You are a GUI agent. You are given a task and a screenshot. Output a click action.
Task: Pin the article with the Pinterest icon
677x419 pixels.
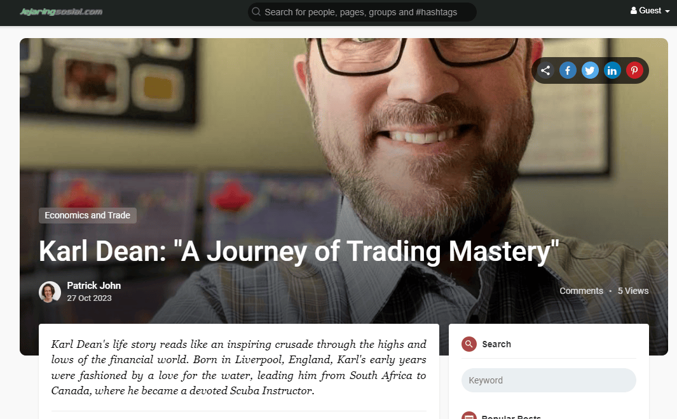click(634, 70)
